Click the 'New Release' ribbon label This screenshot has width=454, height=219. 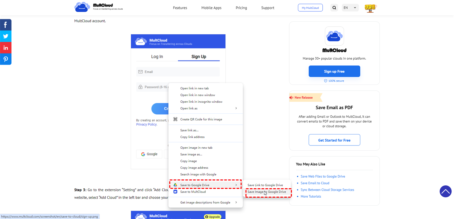click(x=304, y=98)
